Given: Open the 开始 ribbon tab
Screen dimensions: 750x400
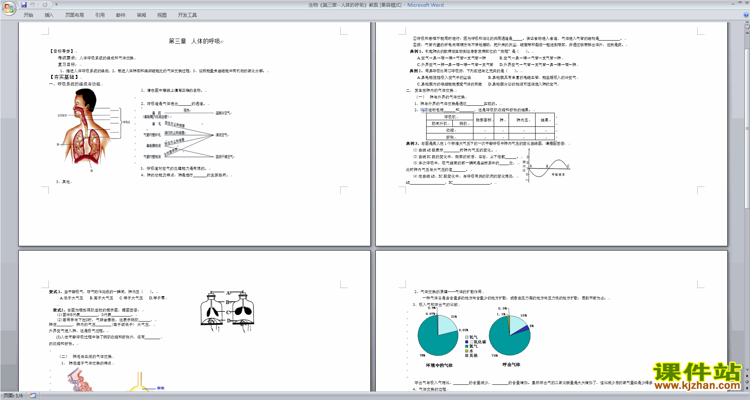Looking at the screenshot, I should (x=29, y=15).
